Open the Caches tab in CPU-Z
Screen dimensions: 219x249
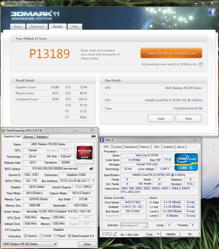point(117,147)
